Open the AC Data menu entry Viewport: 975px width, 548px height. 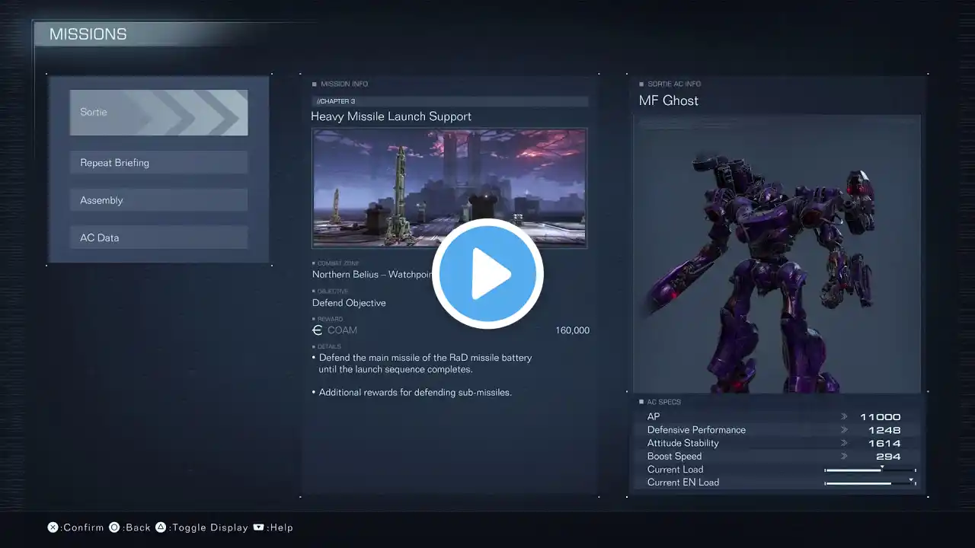pyautogui.click(x=158, y=237)
